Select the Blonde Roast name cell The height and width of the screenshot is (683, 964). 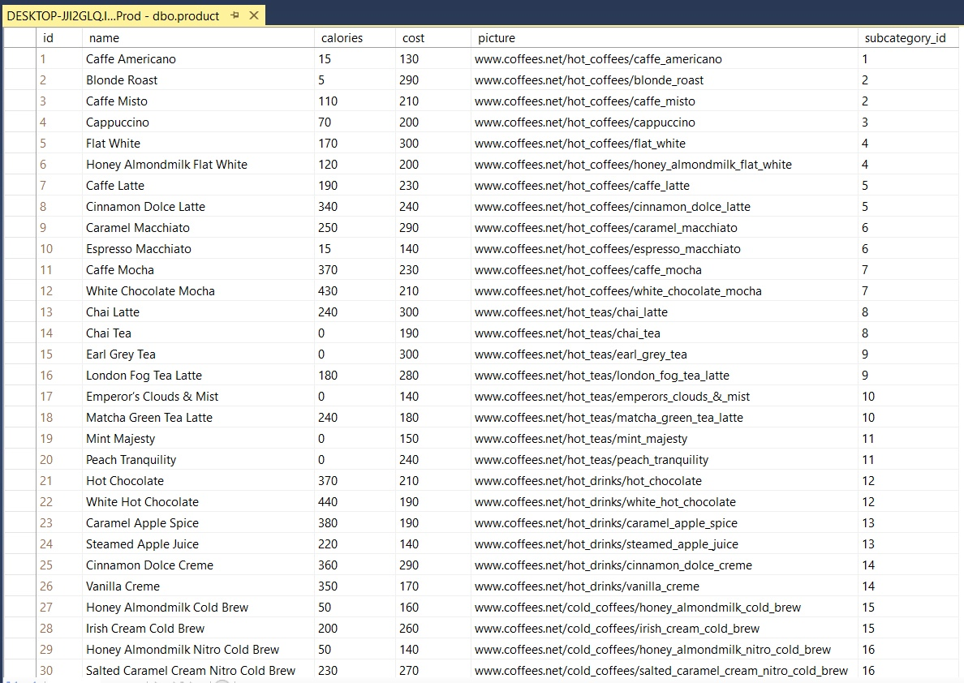coord(198,80)
